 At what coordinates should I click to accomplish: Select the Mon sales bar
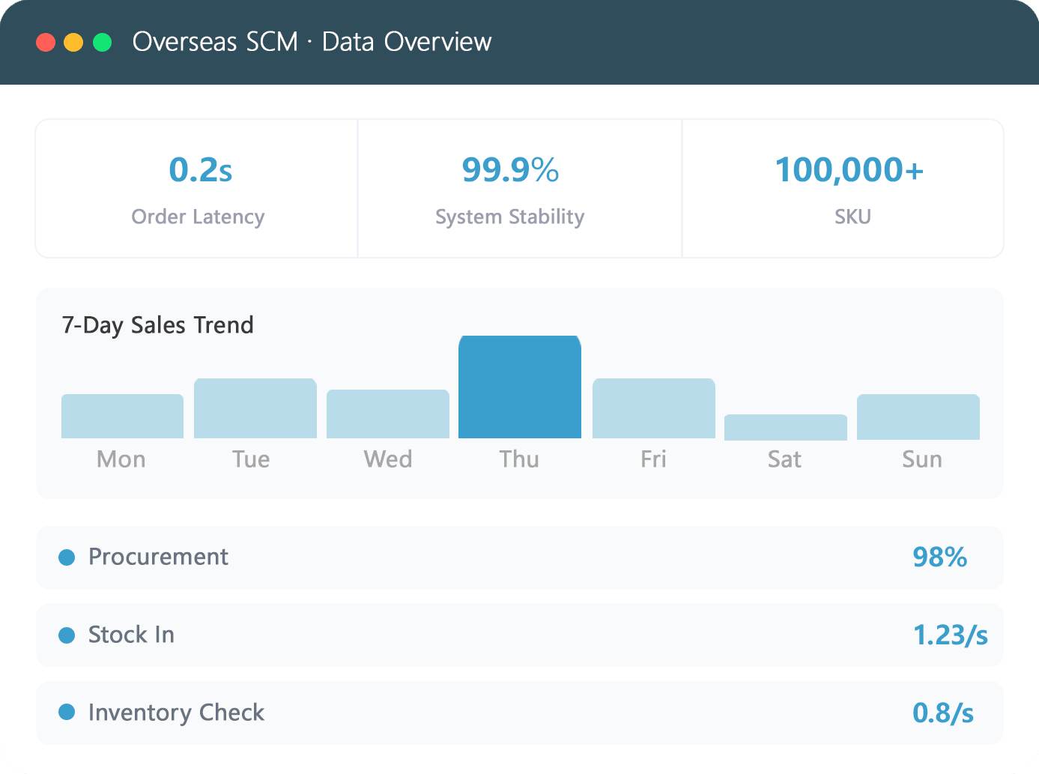122,416
